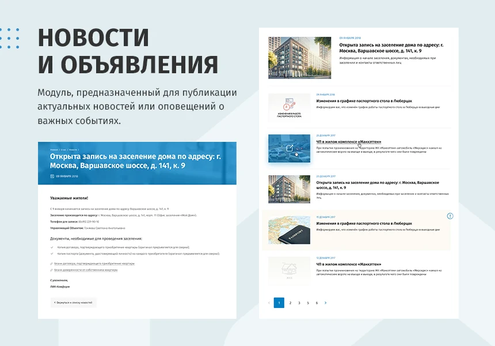Open page 2 in pagination

coord(290,303)
